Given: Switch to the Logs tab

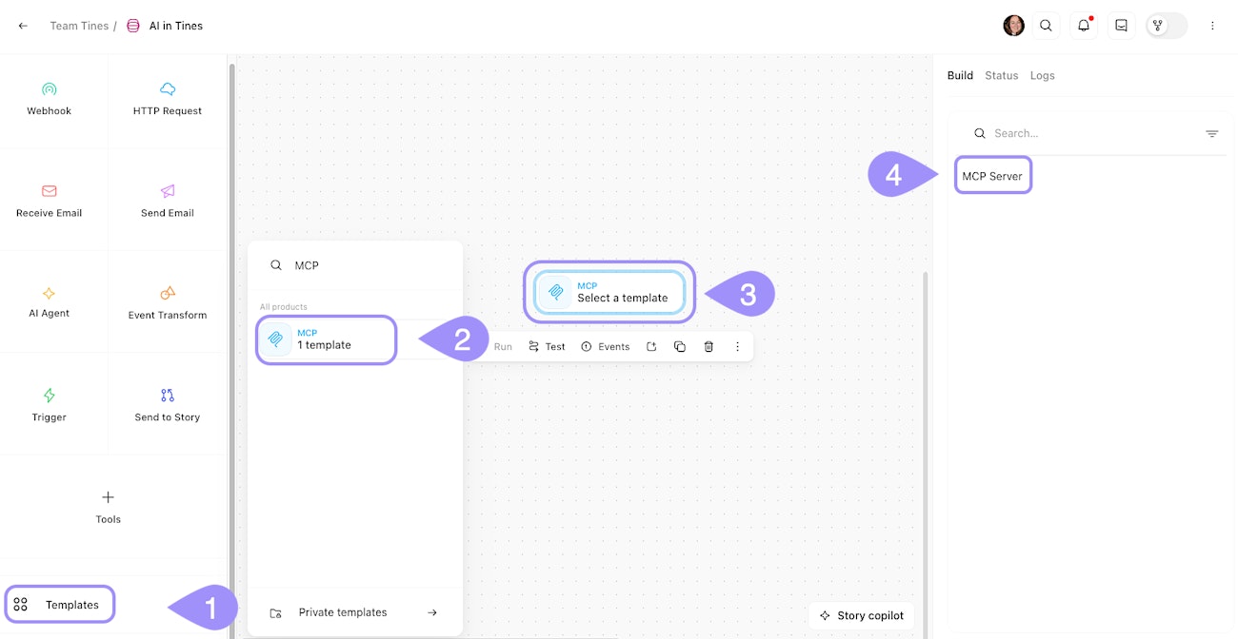Looking at the screenshot, I should pyautogui.click(x=1042, y=75).
